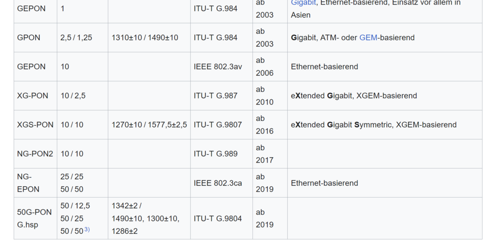490x243 pixels.
Task: Open the Gigabit link in GEPON row
Action: (x=303, y=3)
